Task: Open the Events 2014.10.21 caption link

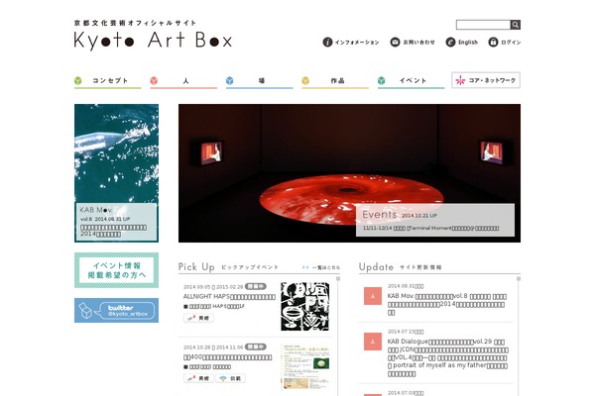Action: (x=435, y=220)
